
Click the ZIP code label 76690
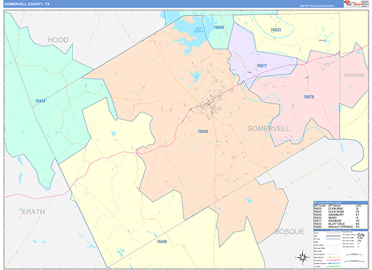click(x=162, y=241)
